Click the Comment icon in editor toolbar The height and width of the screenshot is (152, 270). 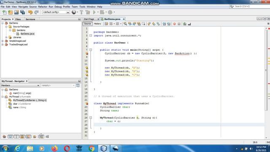pos(185,24)
